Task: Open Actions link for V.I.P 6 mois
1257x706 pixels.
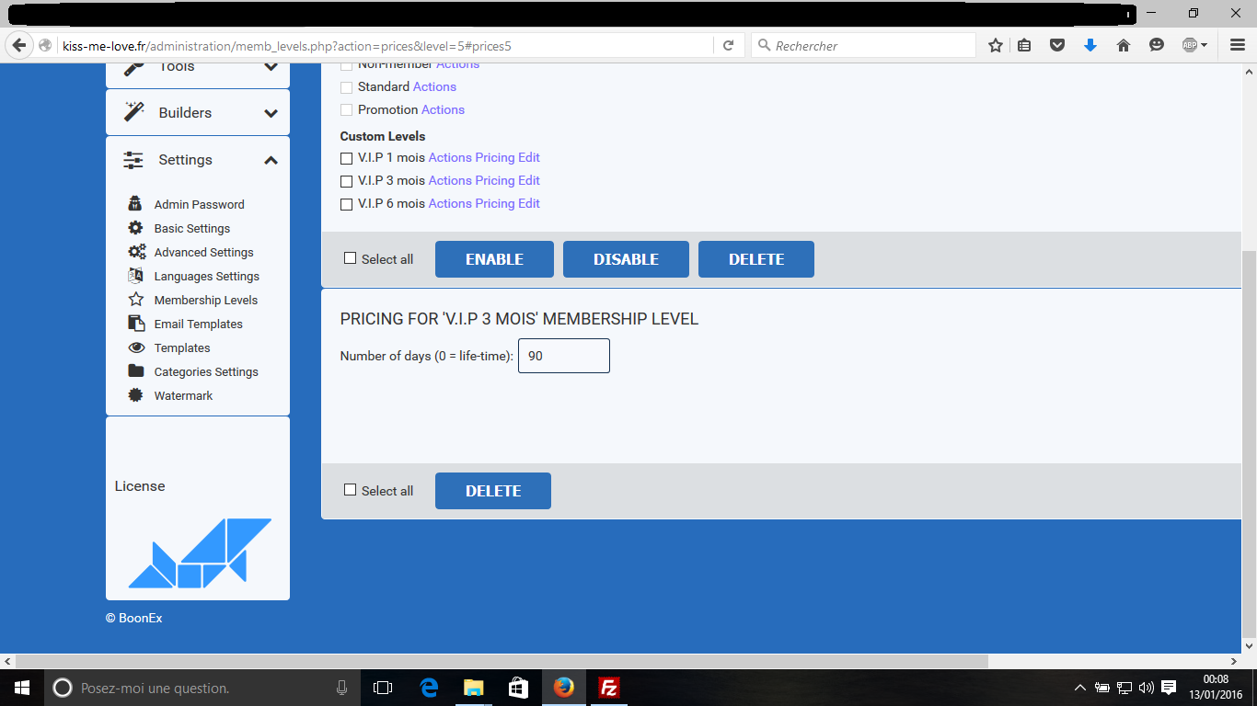Action: coord(450,203)
